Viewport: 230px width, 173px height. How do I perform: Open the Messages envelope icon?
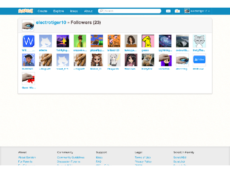click(168, 11)
